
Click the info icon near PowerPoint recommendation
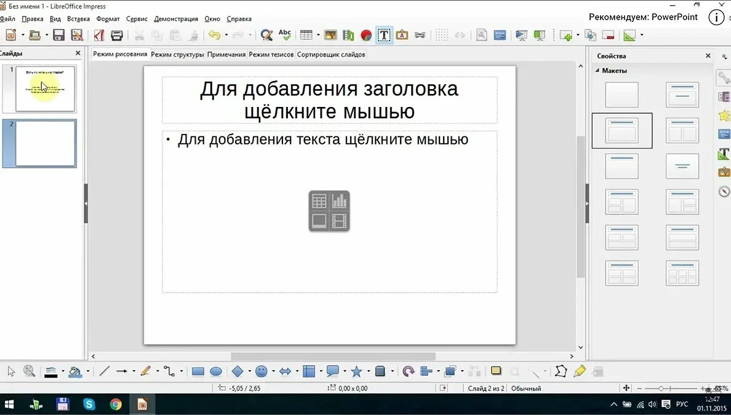716,18
